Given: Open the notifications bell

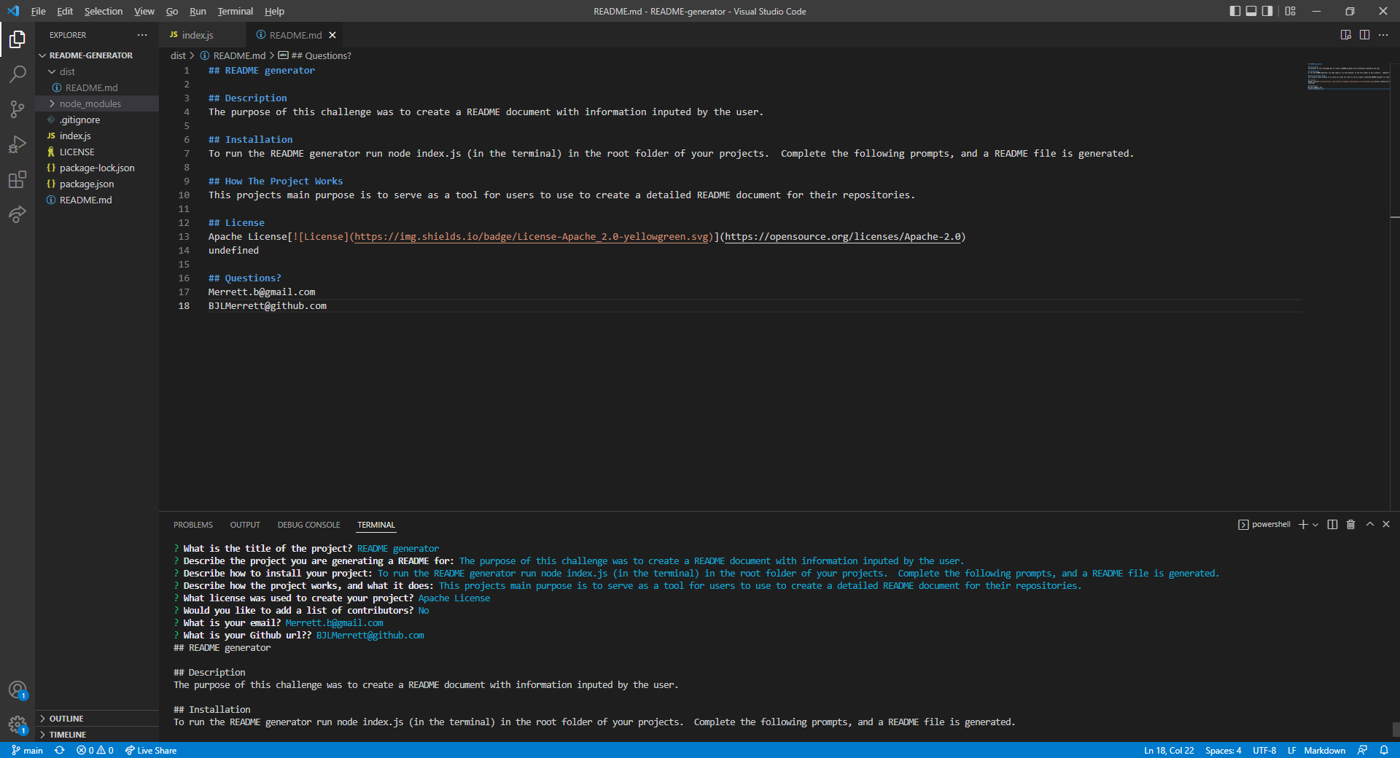Looking at the screenshot, I should click(1385, 750).
